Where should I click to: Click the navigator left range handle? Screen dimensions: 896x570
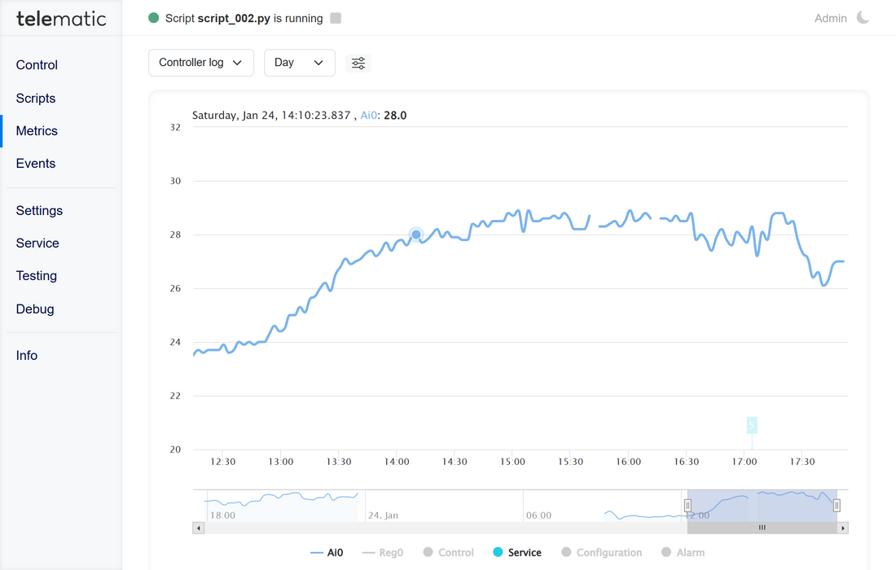pos(687,506)
